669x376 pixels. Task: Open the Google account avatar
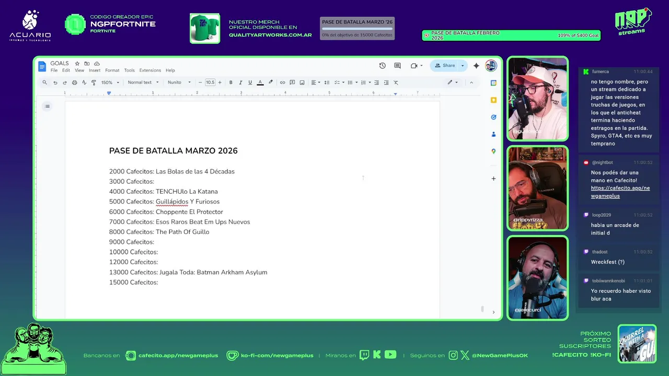491,65
